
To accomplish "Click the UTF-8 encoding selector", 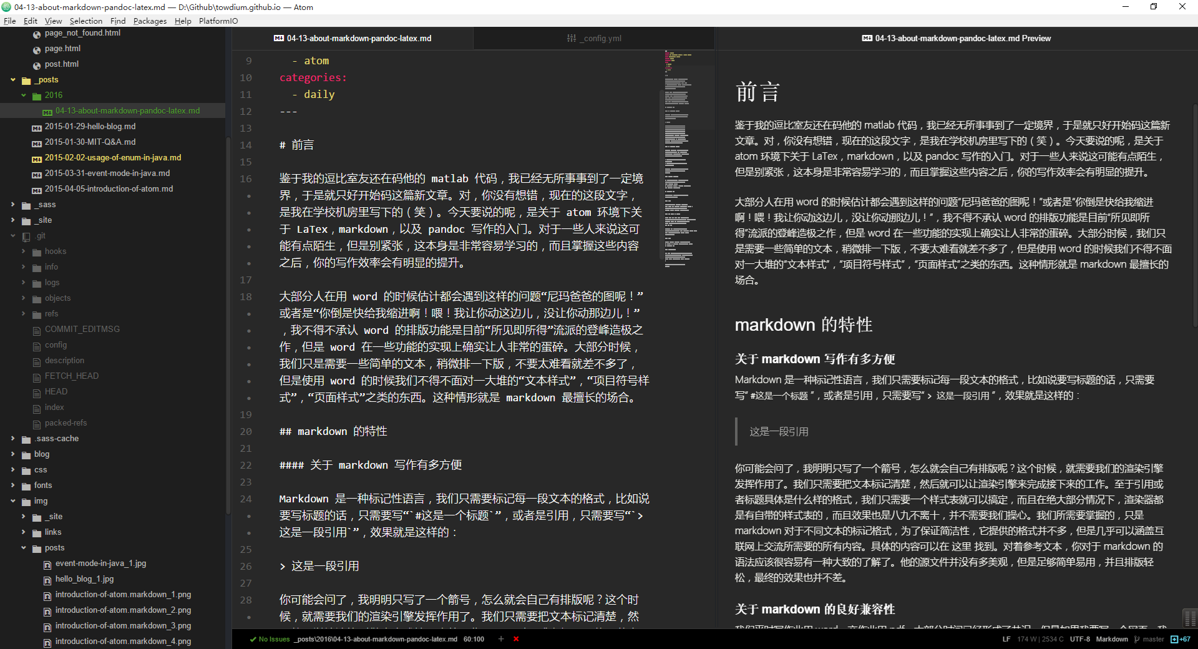I will pos(1080,639).
